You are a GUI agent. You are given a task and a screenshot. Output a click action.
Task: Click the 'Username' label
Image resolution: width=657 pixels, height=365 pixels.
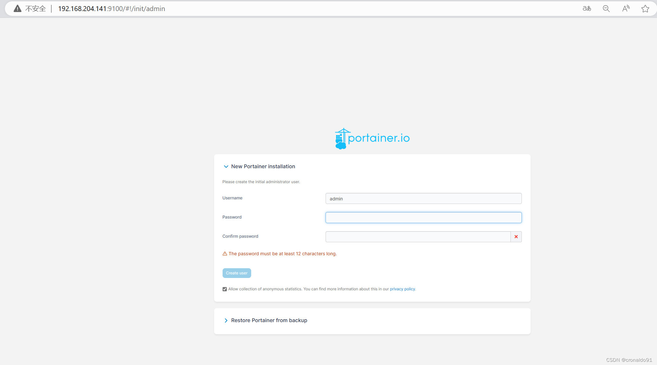(x=232, y=198)
